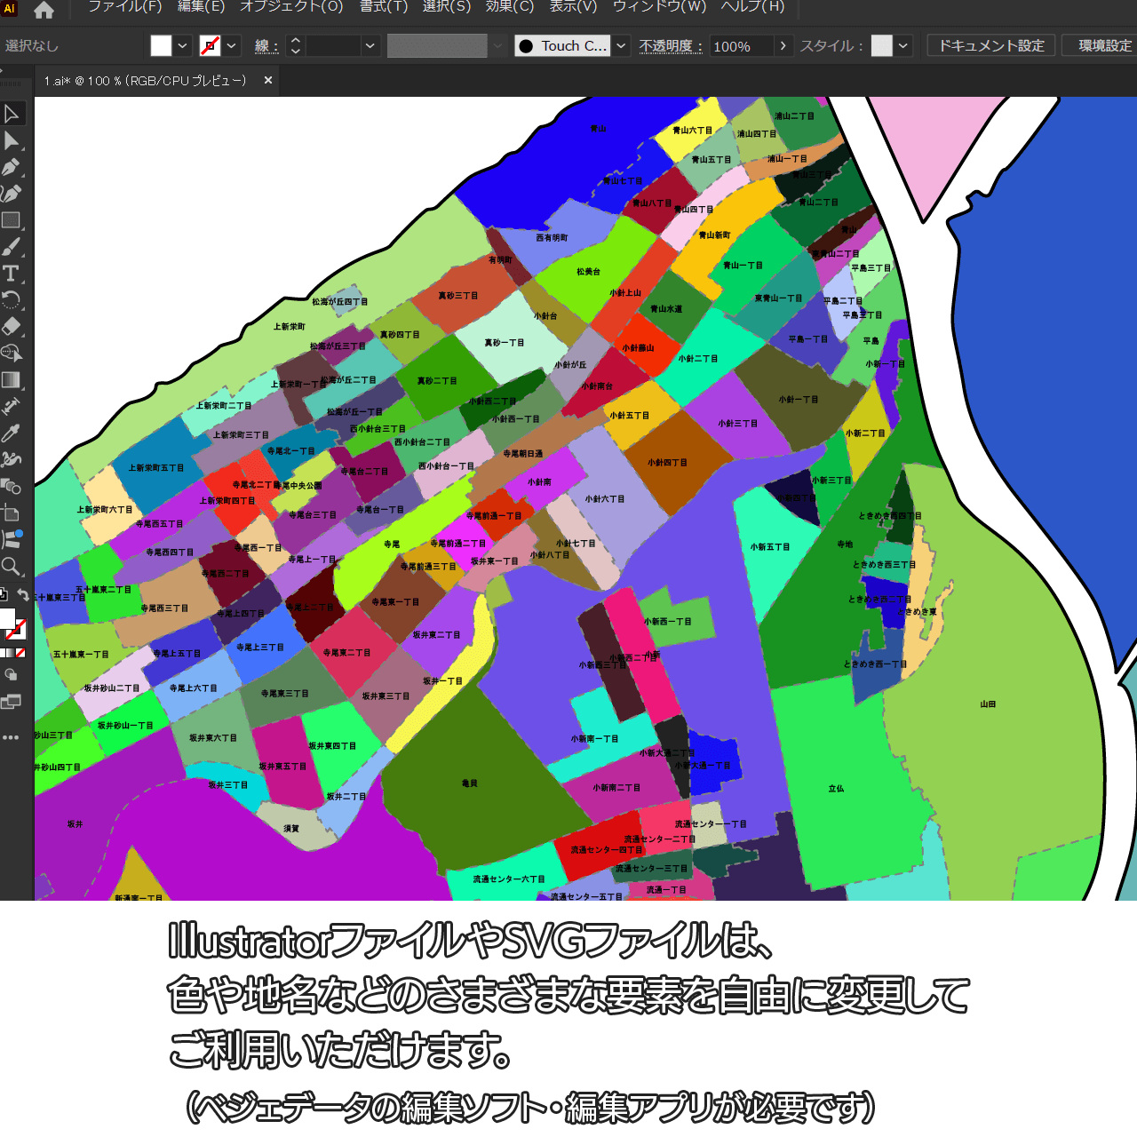Screen dimensions: 1137x1137
Task: Go to the Home screen icon
Action: coord(44,10)
